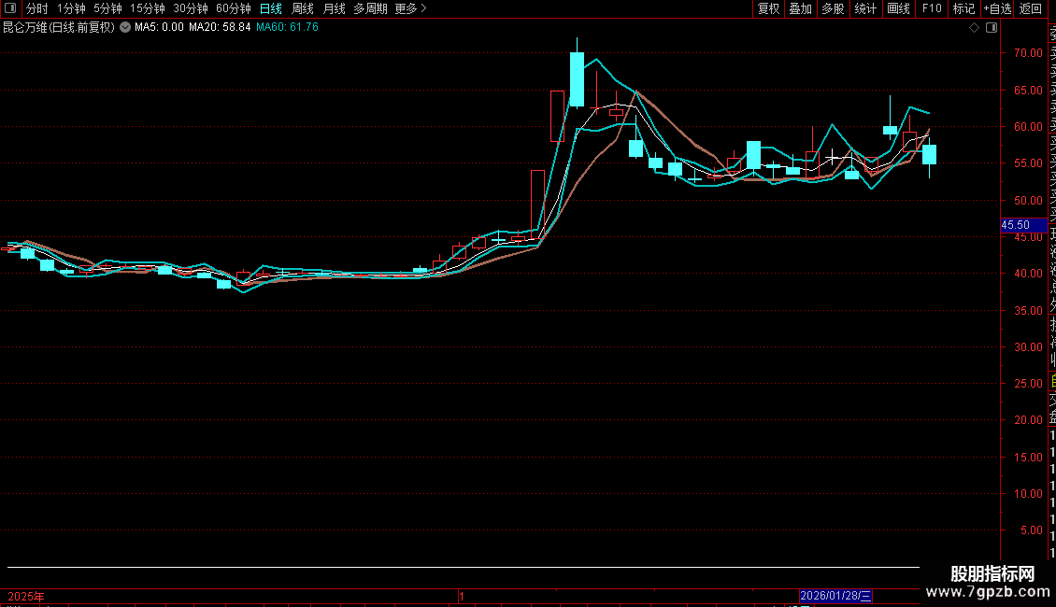
Task: Click the 返回 back button
Action: pos(1031,8)
